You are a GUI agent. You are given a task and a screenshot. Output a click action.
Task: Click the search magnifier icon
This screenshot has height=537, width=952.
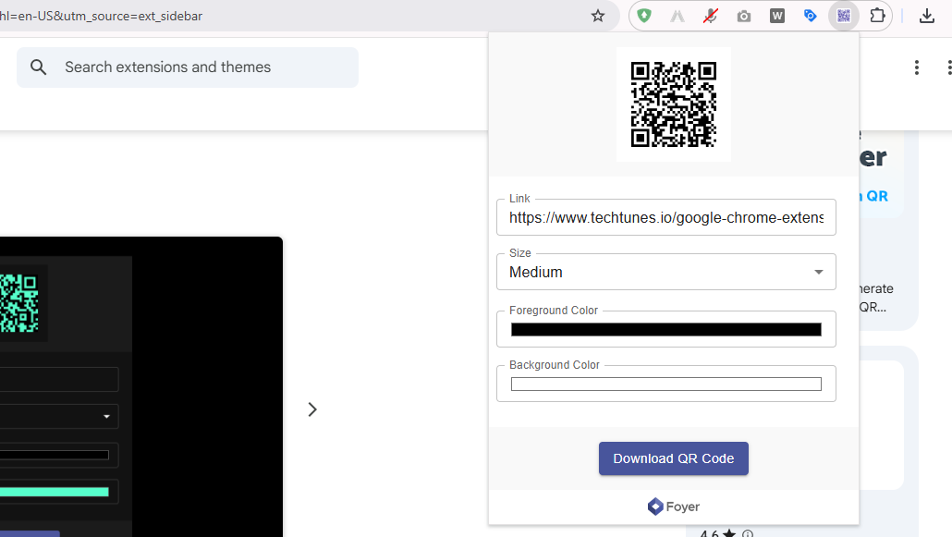tap(38, 67)
